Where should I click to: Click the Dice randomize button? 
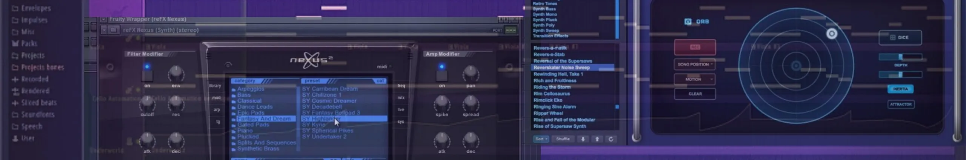900,37
